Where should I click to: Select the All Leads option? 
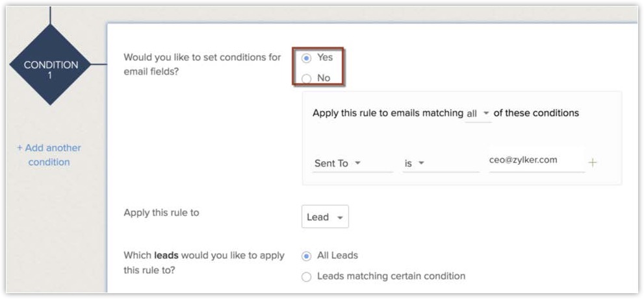click(x=307, y=256)
